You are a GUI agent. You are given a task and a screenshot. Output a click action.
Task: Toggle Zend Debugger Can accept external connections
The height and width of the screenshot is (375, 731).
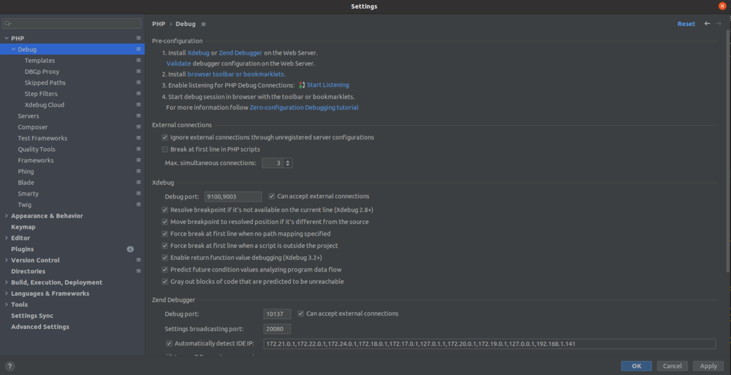[x=301, y=314]
